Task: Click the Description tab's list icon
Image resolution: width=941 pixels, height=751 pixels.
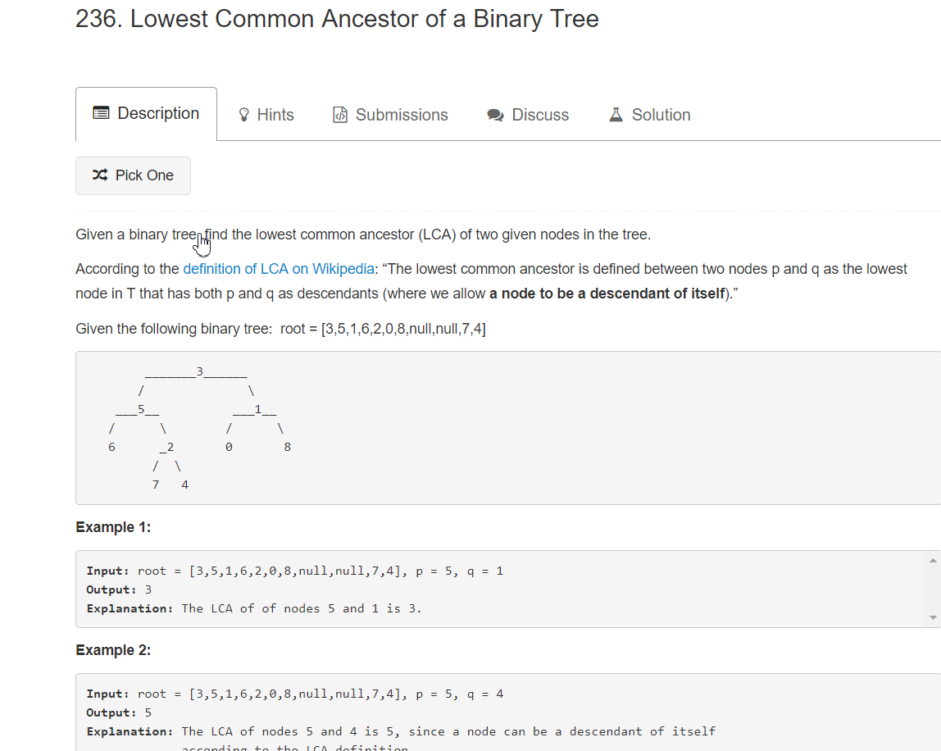Action: (x=102, y=114)
